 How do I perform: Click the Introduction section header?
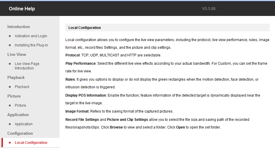point(19,27)
